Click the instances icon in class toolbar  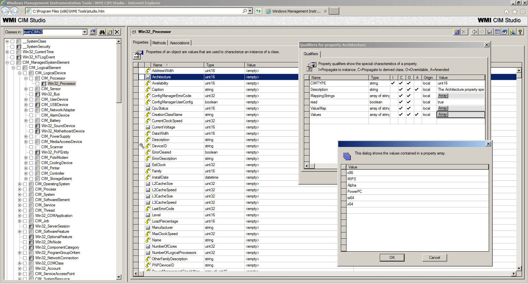(x=505, y=32)
